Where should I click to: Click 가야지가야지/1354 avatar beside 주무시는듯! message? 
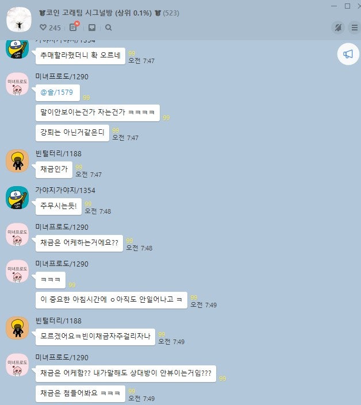click(17, 198)
